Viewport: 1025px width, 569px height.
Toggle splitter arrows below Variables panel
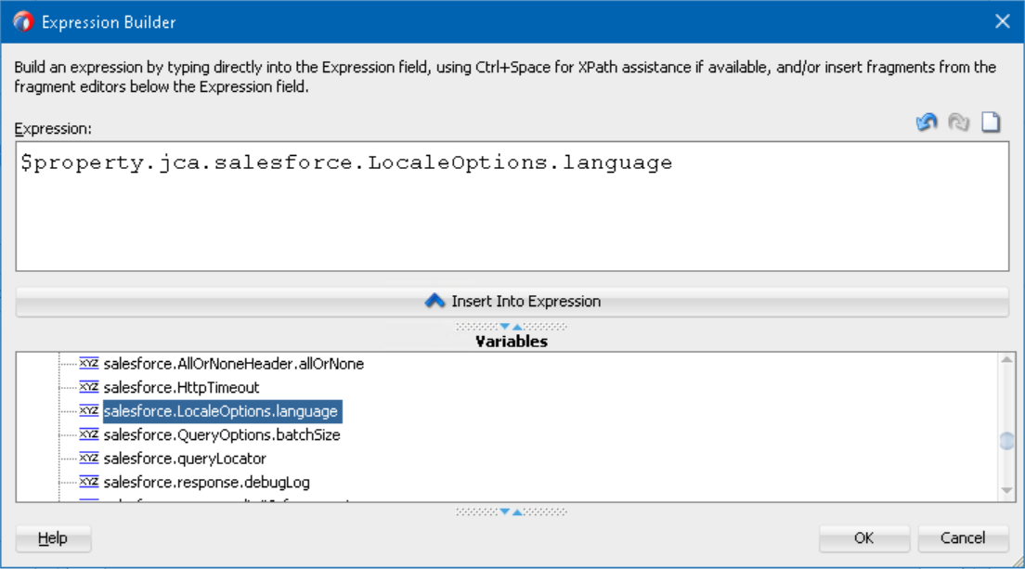[511, 511]
